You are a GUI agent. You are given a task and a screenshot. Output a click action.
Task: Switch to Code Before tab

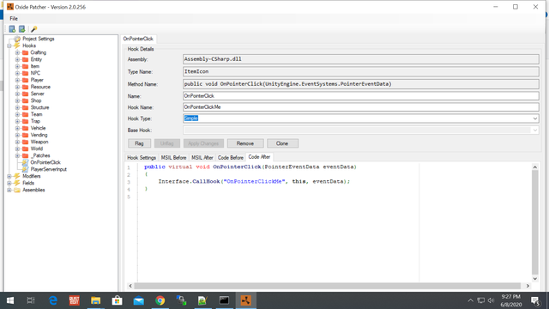(x=231, y=158)
